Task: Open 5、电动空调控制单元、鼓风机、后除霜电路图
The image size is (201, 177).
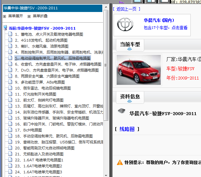Action: tap(53, 58)
